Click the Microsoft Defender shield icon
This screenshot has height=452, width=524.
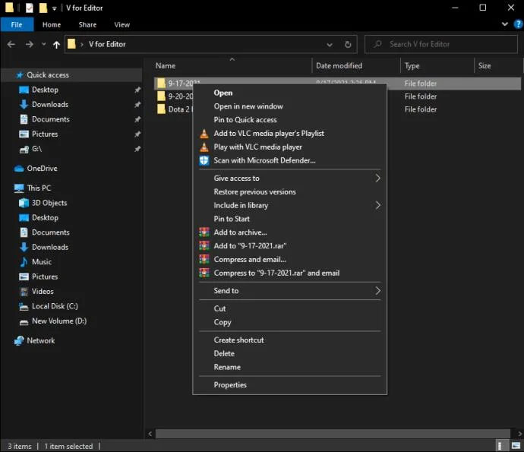point(204,160)
